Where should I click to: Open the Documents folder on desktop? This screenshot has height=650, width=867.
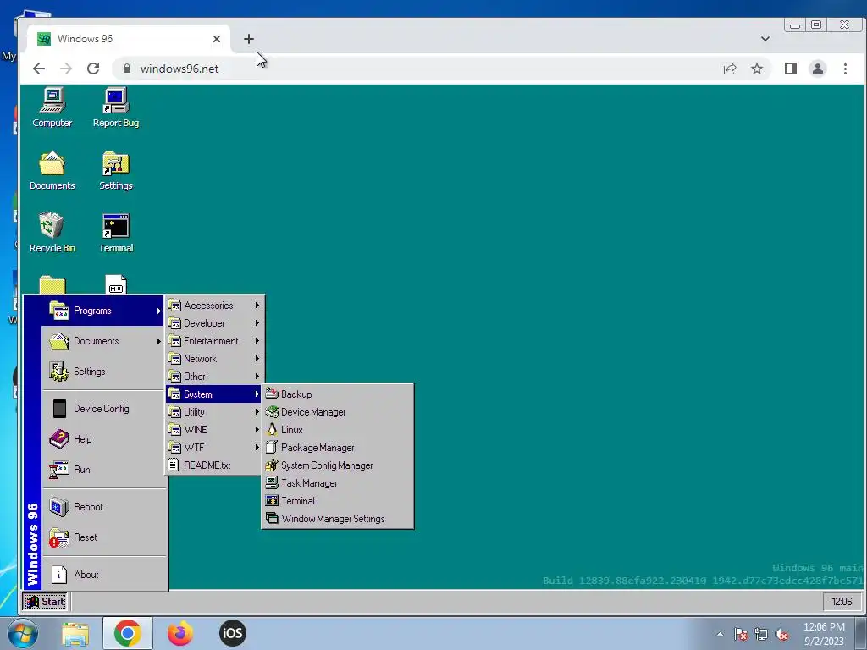pyautogui.click(x=52, y=170)
